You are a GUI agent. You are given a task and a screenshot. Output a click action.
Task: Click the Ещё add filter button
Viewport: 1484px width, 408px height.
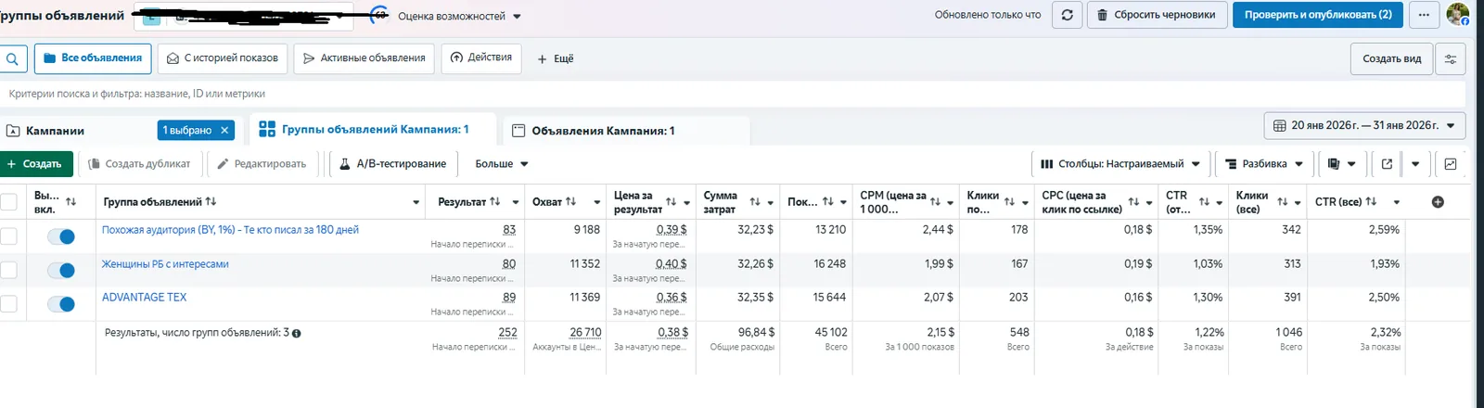click(x=556, y=58)
